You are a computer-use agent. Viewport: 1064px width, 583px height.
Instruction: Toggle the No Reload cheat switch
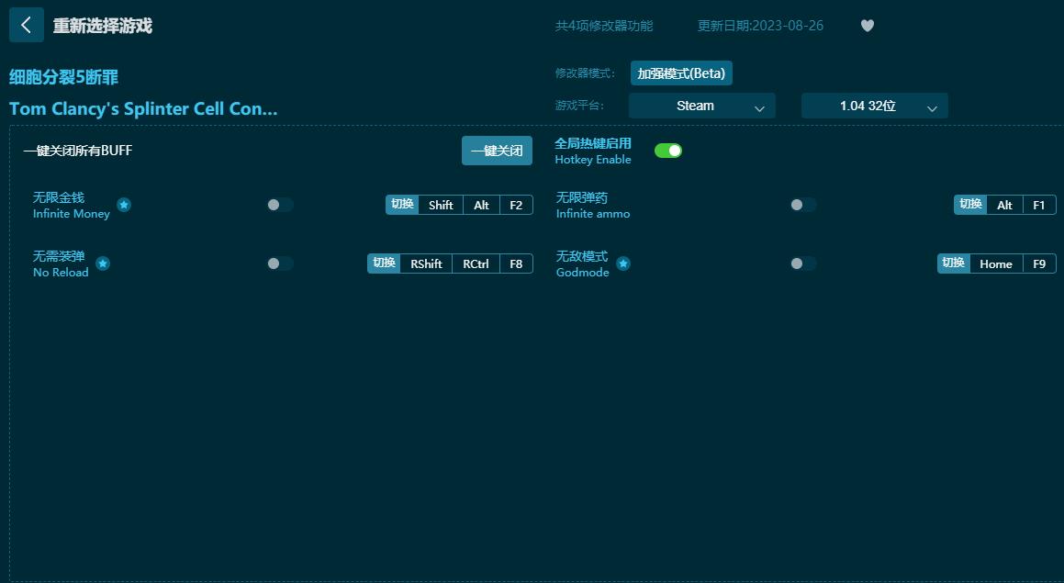[x=279, y=263]
